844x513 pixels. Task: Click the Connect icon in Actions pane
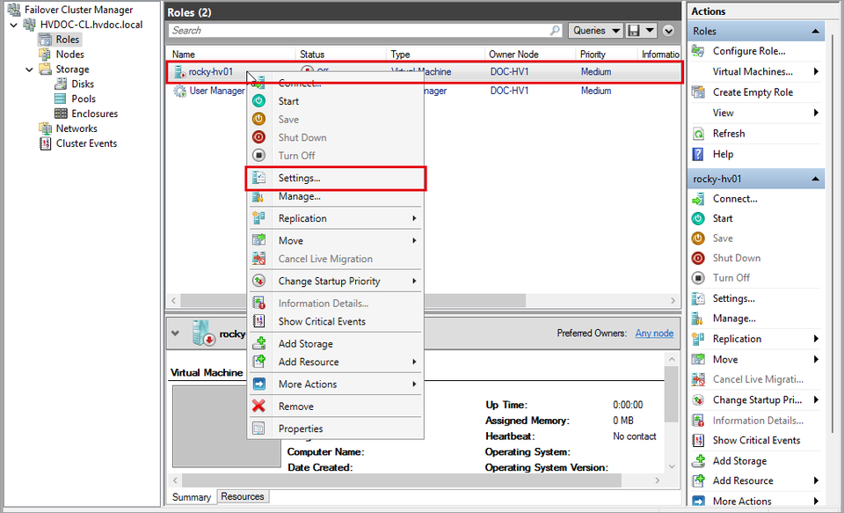698,199
